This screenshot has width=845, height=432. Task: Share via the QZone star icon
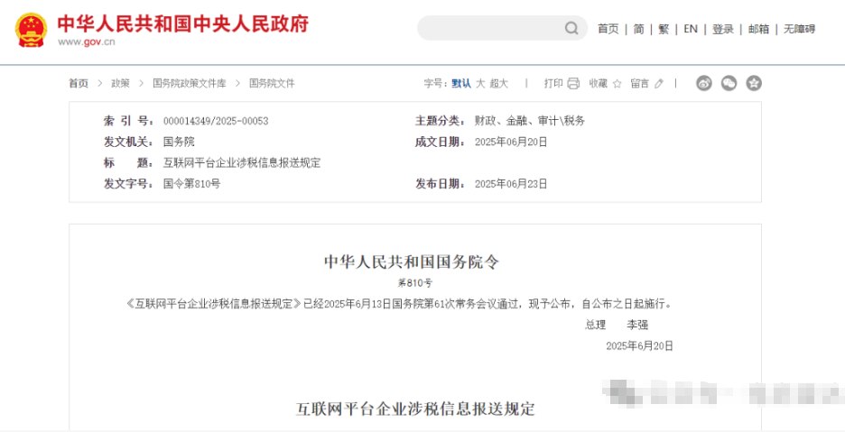tap(754, 83)
